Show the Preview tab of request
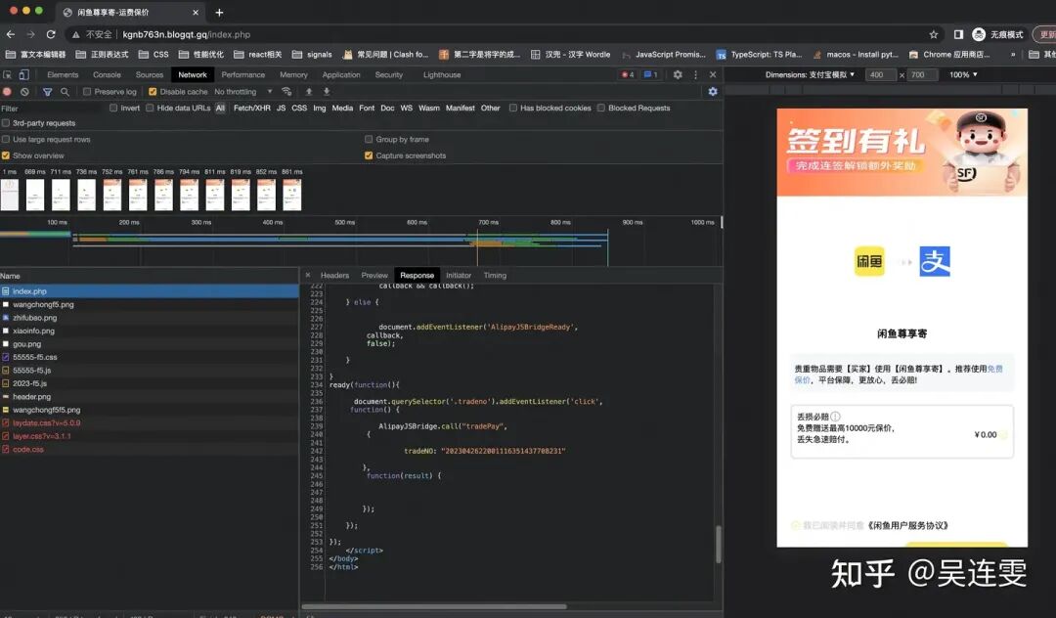Image resolution: width=1056 pixels, height=618 pixels. click(x=374, y=276)
